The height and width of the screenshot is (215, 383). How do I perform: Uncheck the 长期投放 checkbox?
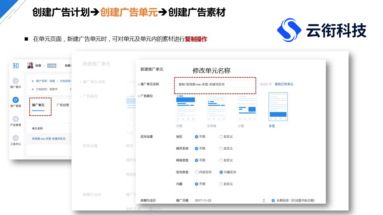(273, 201)
